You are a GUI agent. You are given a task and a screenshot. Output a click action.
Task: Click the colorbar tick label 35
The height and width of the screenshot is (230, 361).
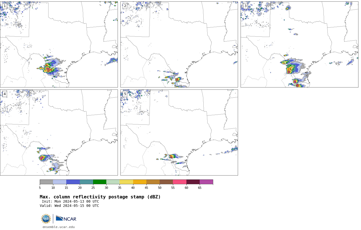[x=120, y=188]
